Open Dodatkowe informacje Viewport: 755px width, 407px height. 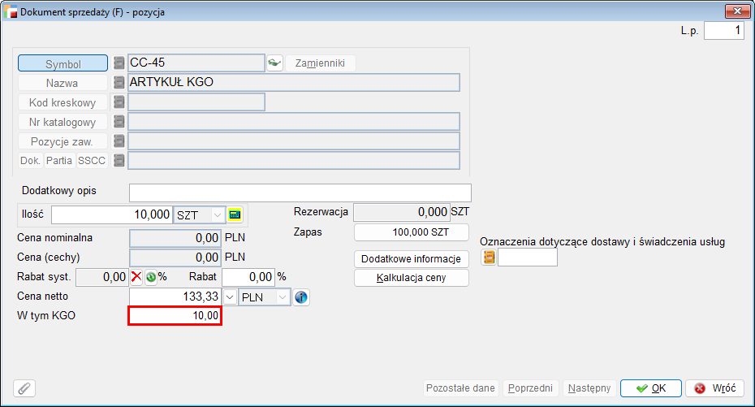[412, 258]
